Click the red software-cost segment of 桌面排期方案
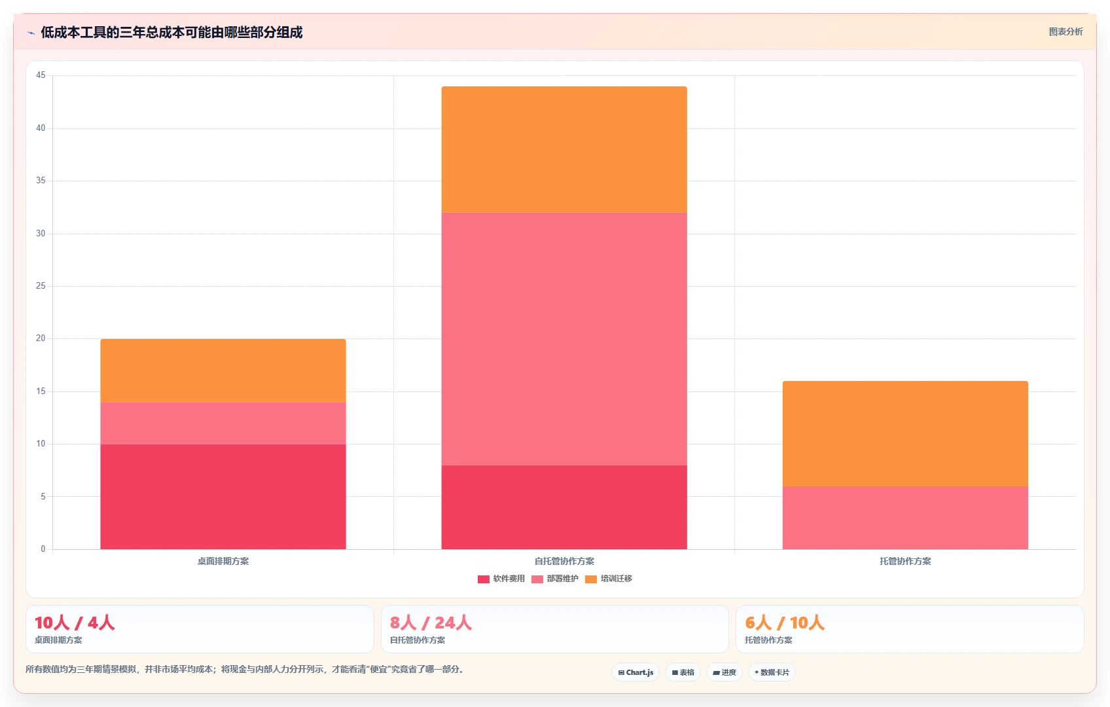This screenshot has width=1110, height=707. (x=223, y=497)
